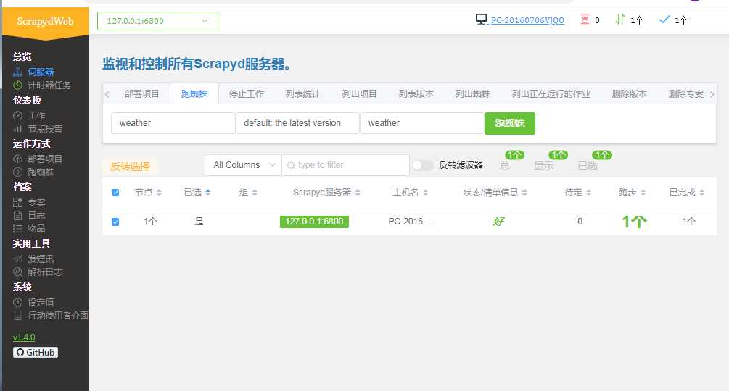This screenshot has width=729, height=391.
Task: Switch to the 列表版本 tab
Action: coord(416,93)
